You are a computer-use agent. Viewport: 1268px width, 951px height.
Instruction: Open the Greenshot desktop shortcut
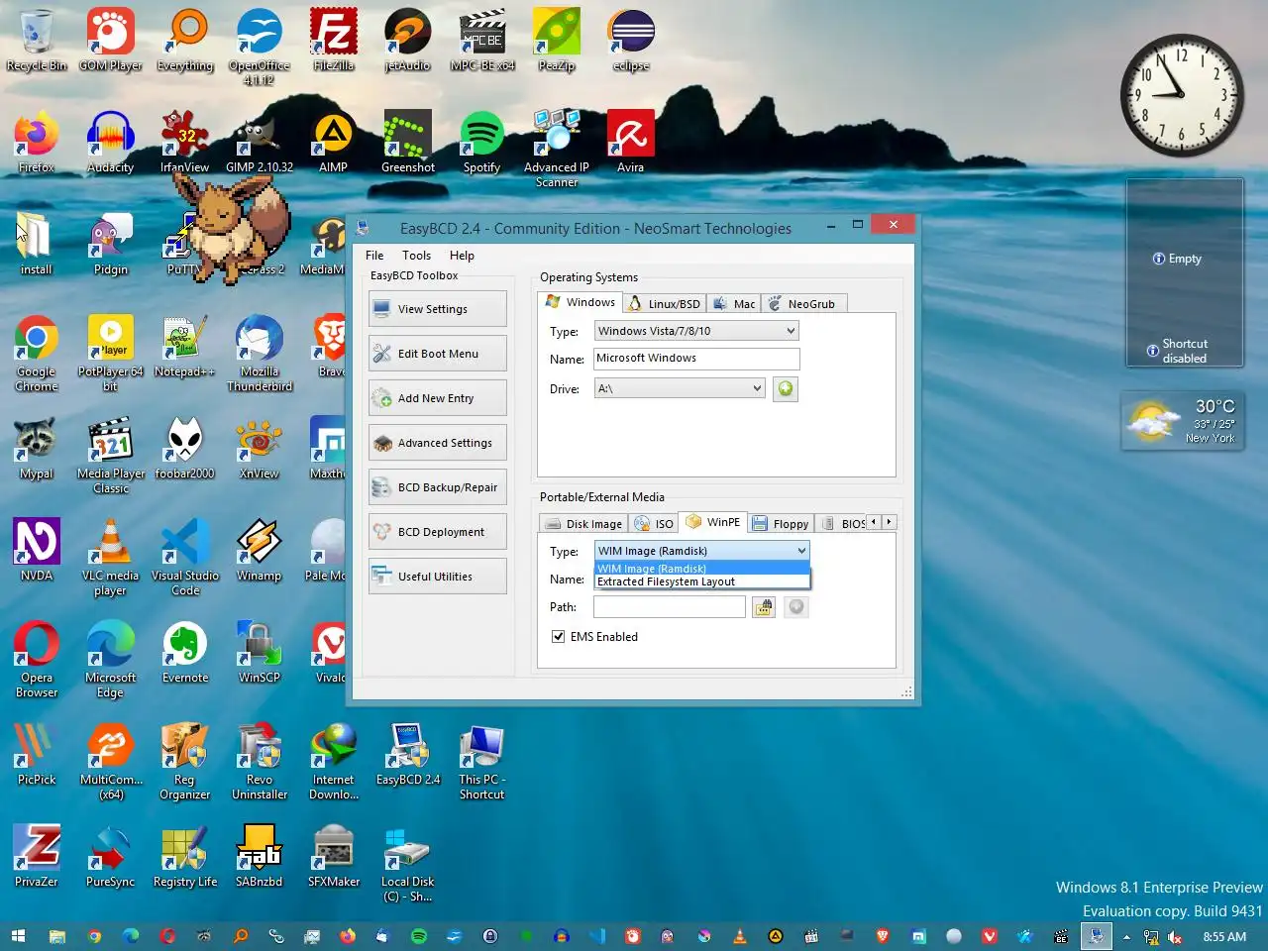click(408, 142)
